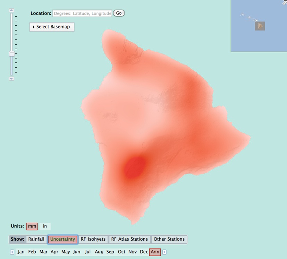
Task: Select the Ann annual tab
Action: tap(155, 252)
